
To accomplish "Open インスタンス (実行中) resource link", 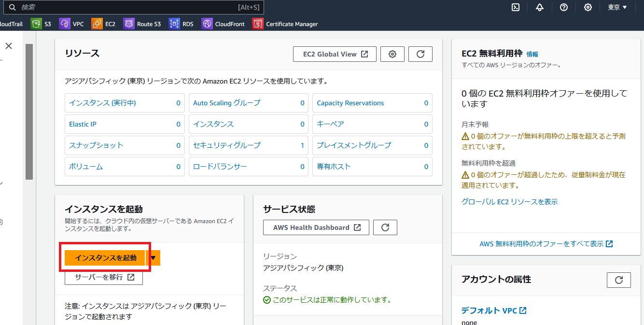I will [102, 103].
